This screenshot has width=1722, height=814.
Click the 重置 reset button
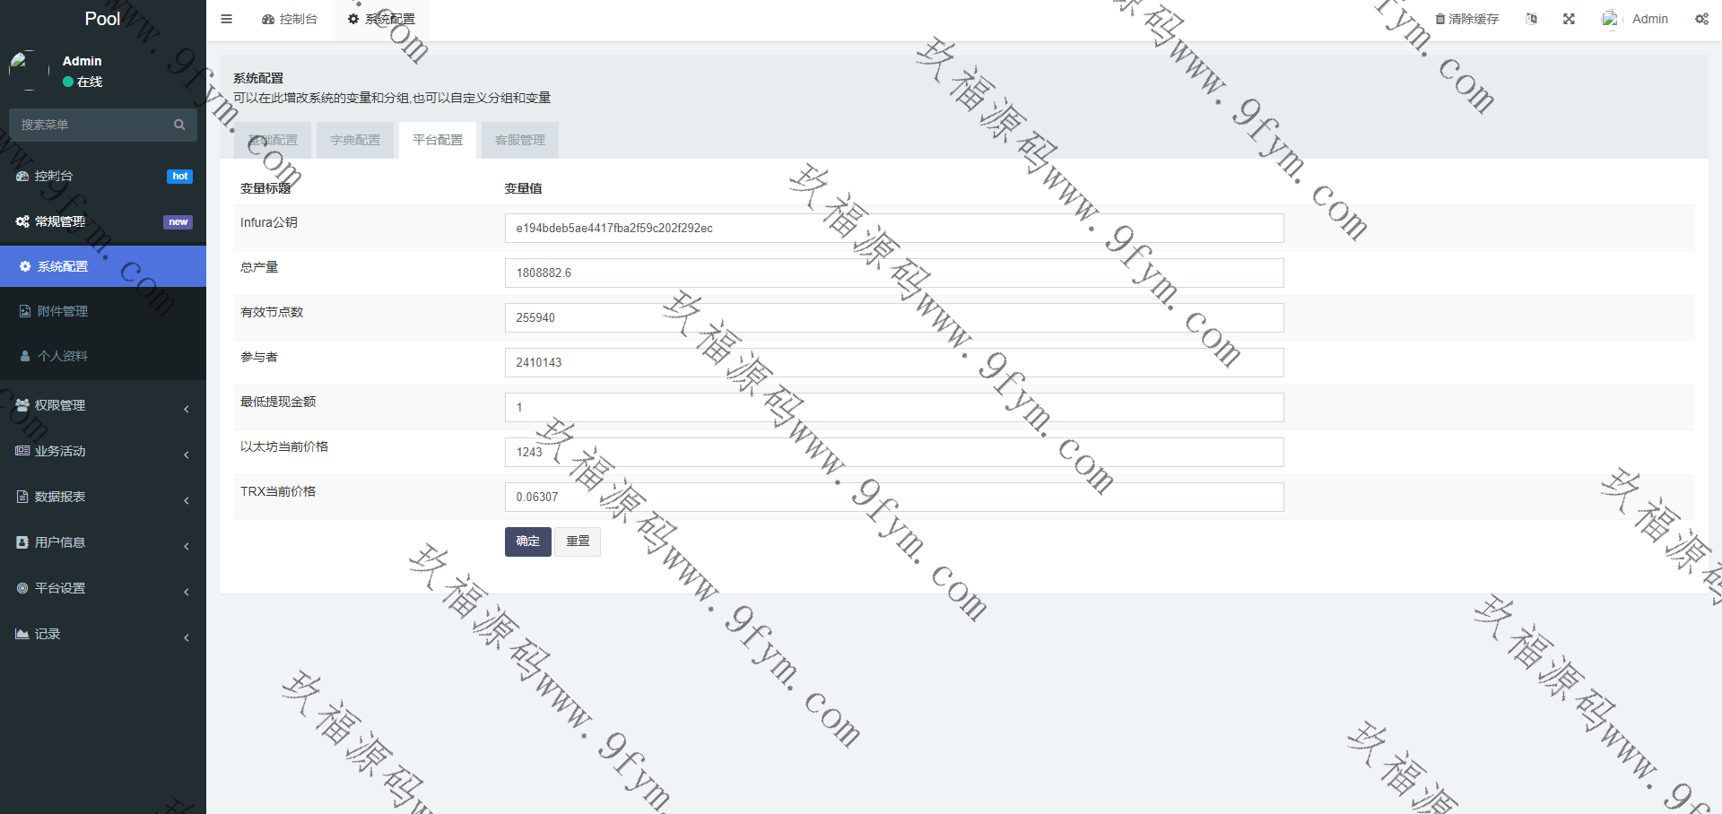tap(578, 541)
